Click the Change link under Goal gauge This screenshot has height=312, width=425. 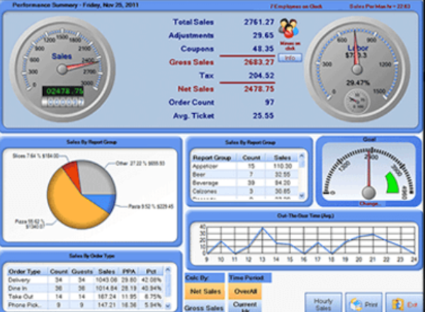[368, 204]
